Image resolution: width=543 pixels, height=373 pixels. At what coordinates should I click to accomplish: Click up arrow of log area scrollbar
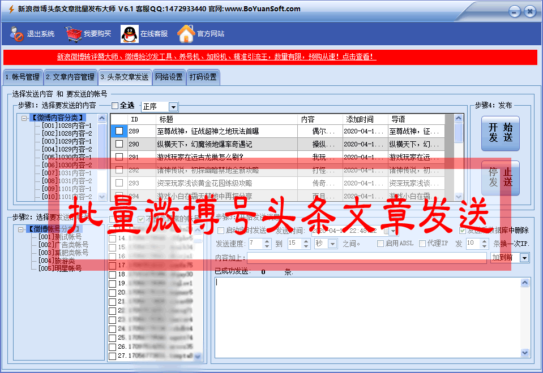[x=525, y=283]
